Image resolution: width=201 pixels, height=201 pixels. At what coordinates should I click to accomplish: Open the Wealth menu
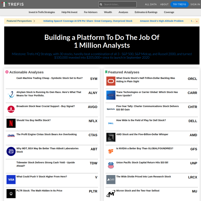click(108, 12)
